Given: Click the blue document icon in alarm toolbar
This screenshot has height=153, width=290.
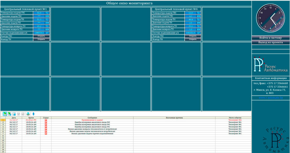Looking at the screenshot, I should (14, 114).
